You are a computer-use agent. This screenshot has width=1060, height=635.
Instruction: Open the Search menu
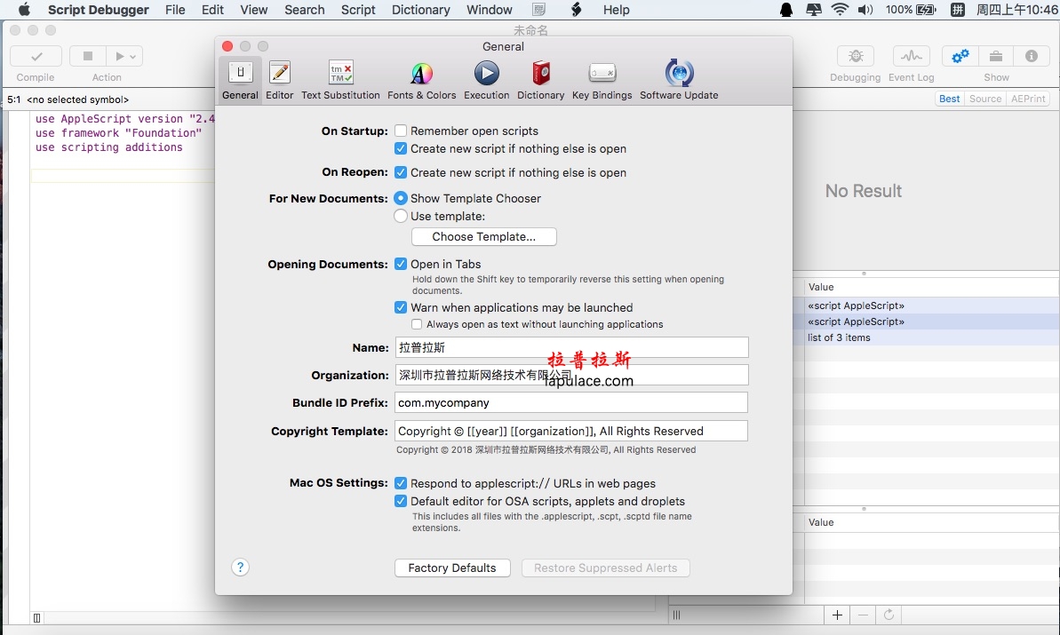click(304, 10)
